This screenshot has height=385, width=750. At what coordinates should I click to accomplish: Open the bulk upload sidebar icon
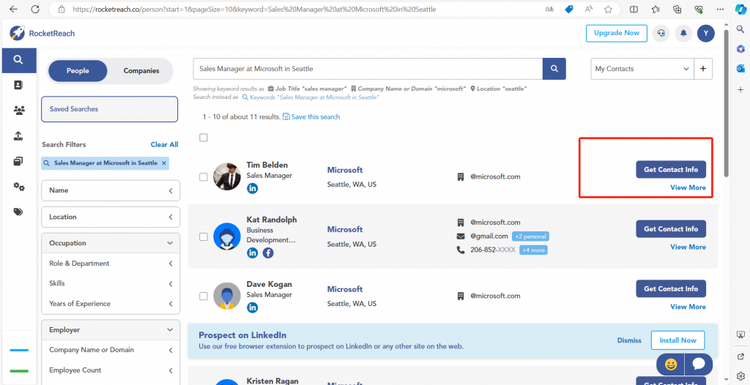(x=18, y=136)
